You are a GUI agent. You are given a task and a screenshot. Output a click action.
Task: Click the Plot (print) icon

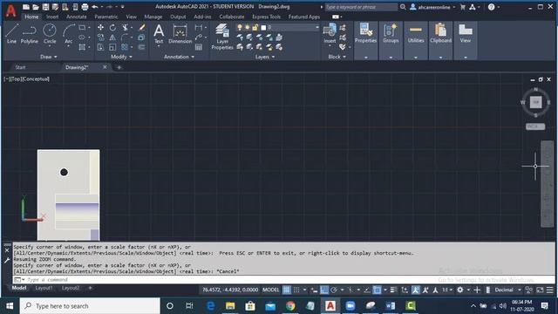click(85, 7)
